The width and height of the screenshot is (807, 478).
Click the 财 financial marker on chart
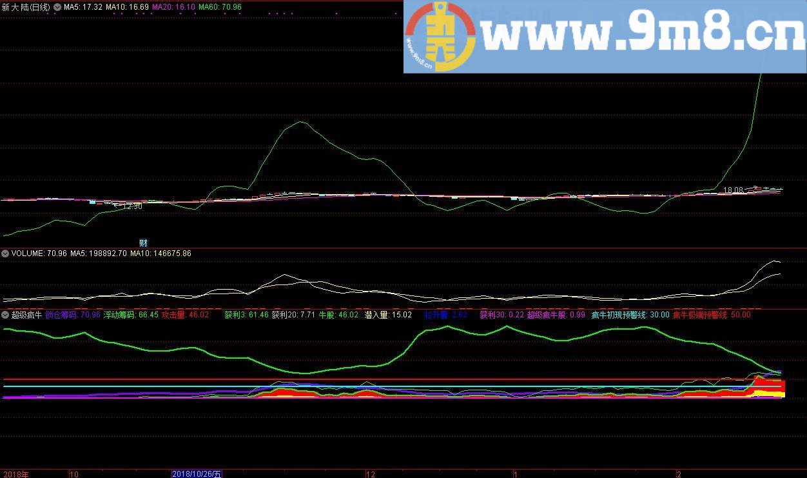144,243
